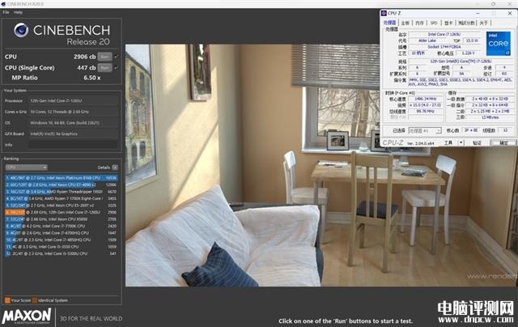
Task: Select the highlighted i7-1265U ranking row
Action: (x=62, y=212)
